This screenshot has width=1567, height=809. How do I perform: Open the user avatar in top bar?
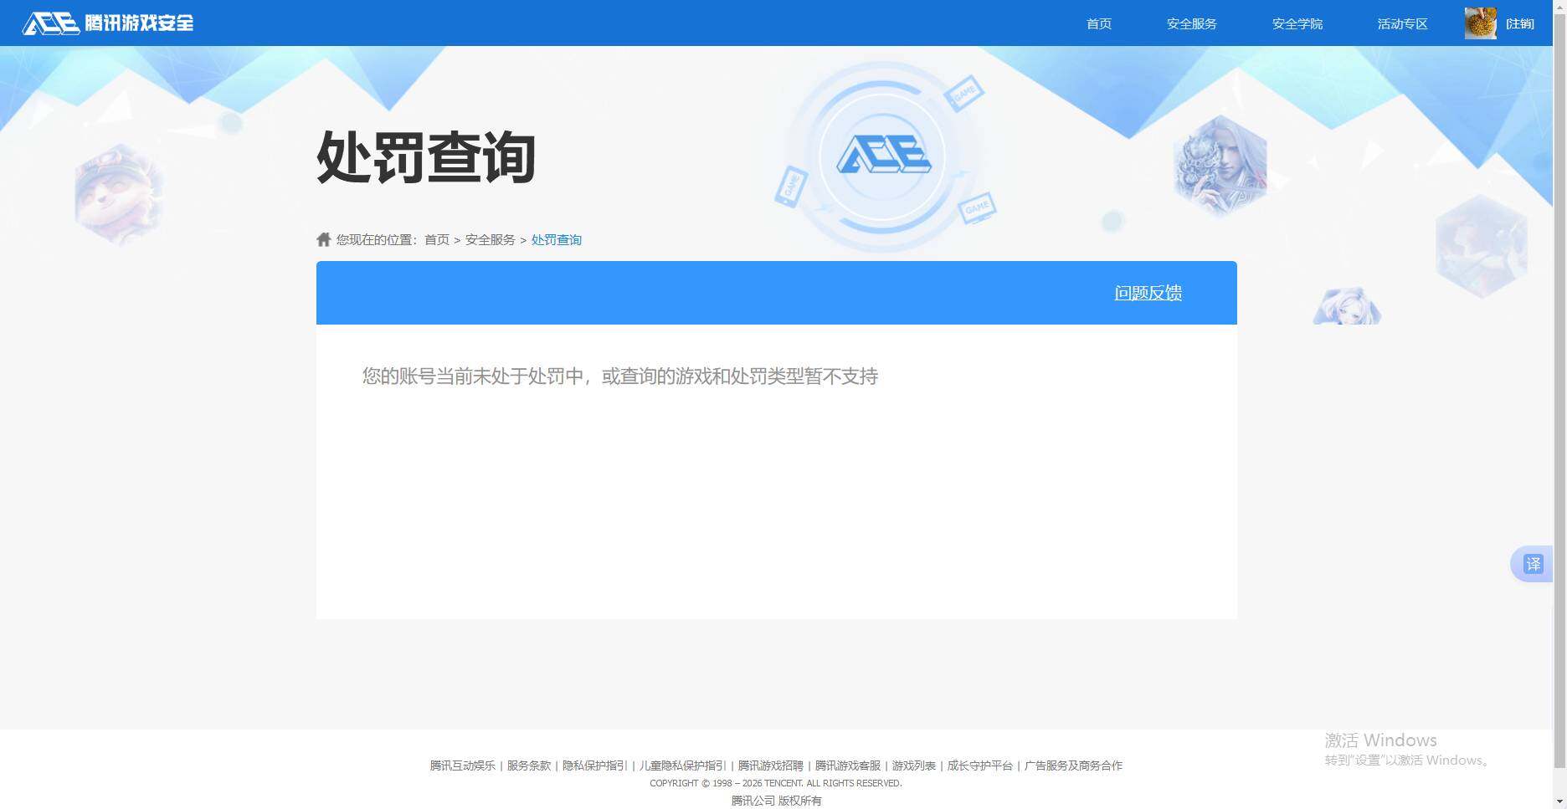(x=1479, y=23)
